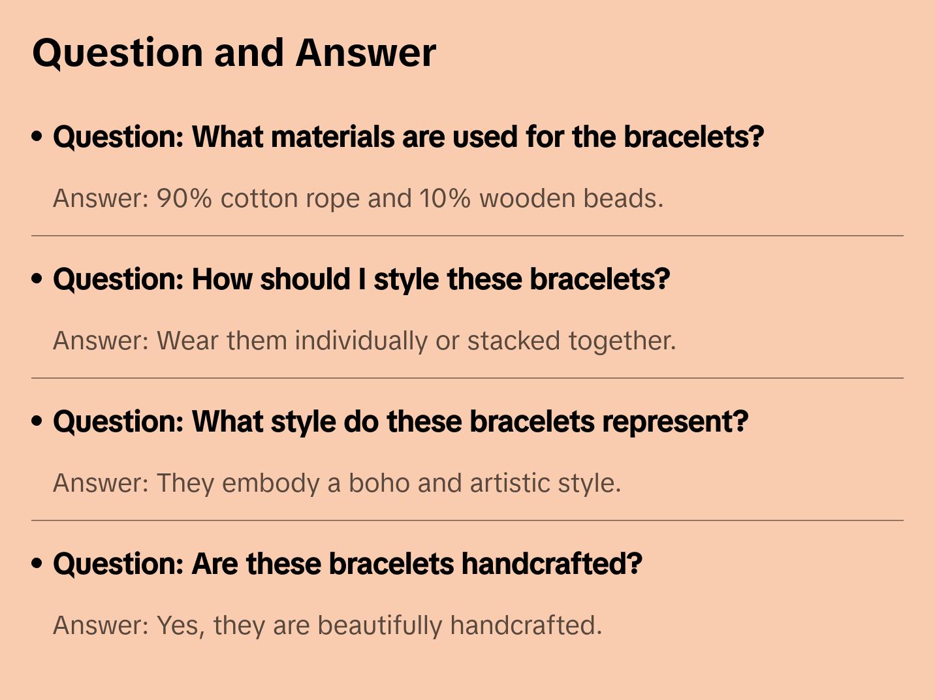This screenshot has height=700, width=935.
Task: Click the "Question and Answer" heading
Action: (x=234, y=53)
